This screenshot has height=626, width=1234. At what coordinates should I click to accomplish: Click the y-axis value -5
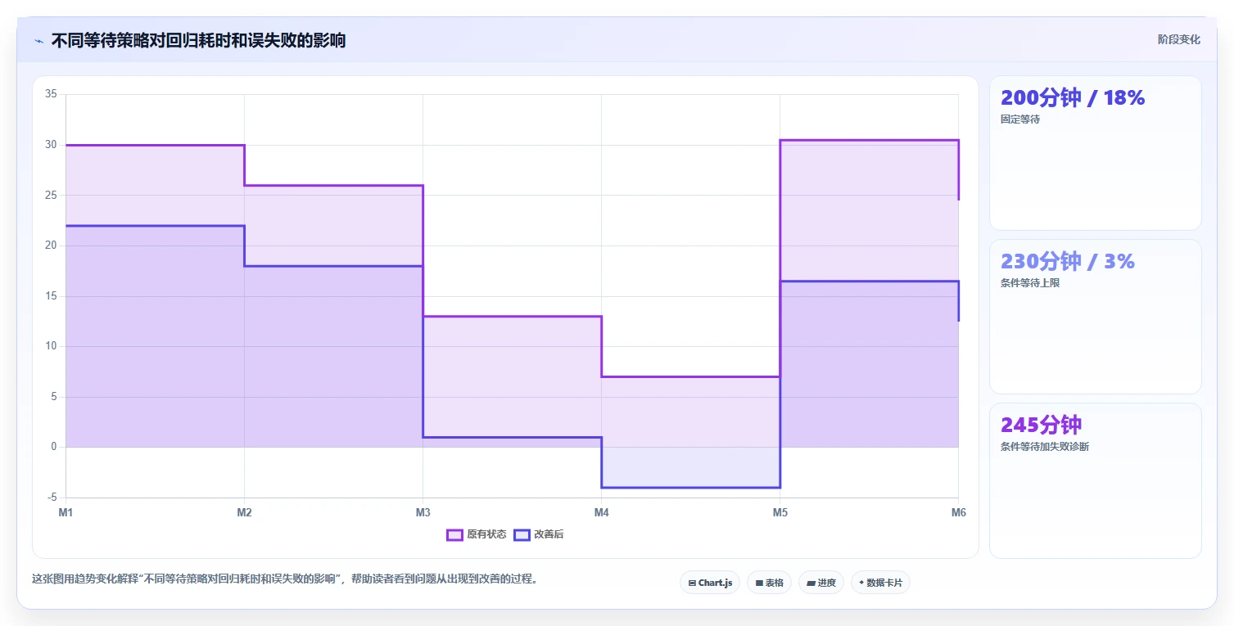click(x=52, y=498)
